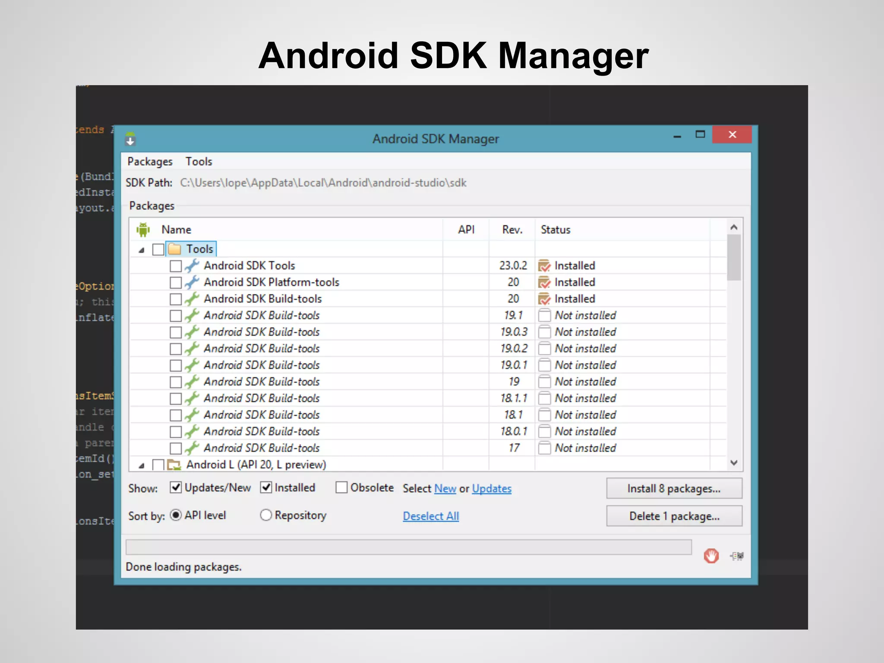884x663 pixels.
Task: Select API level sort option
Action: pyautogui.click(x=176, y=515)
